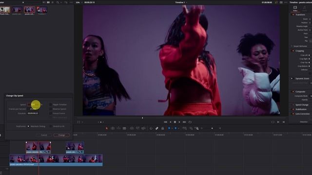312x175 pixels.
Task: Toggle the Linked Selection chain icon
Action: pyautogui.click(x=157, y=128)
